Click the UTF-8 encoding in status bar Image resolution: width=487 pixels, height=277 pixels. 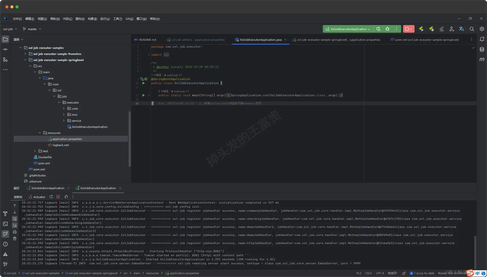point(380,273)
